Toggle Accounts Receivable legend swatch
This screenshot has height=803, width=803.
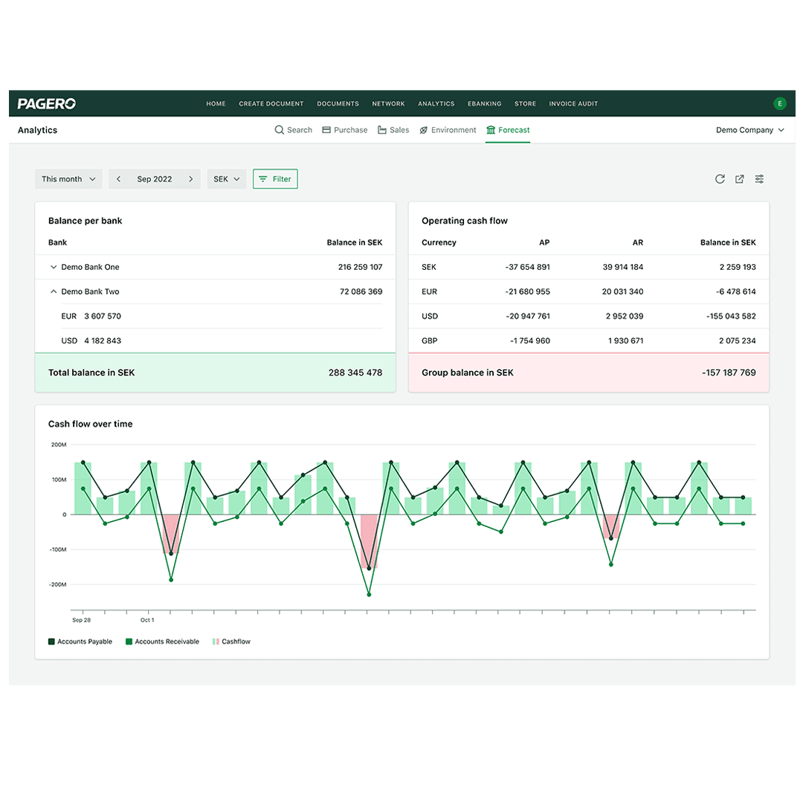tap(129, 641)
